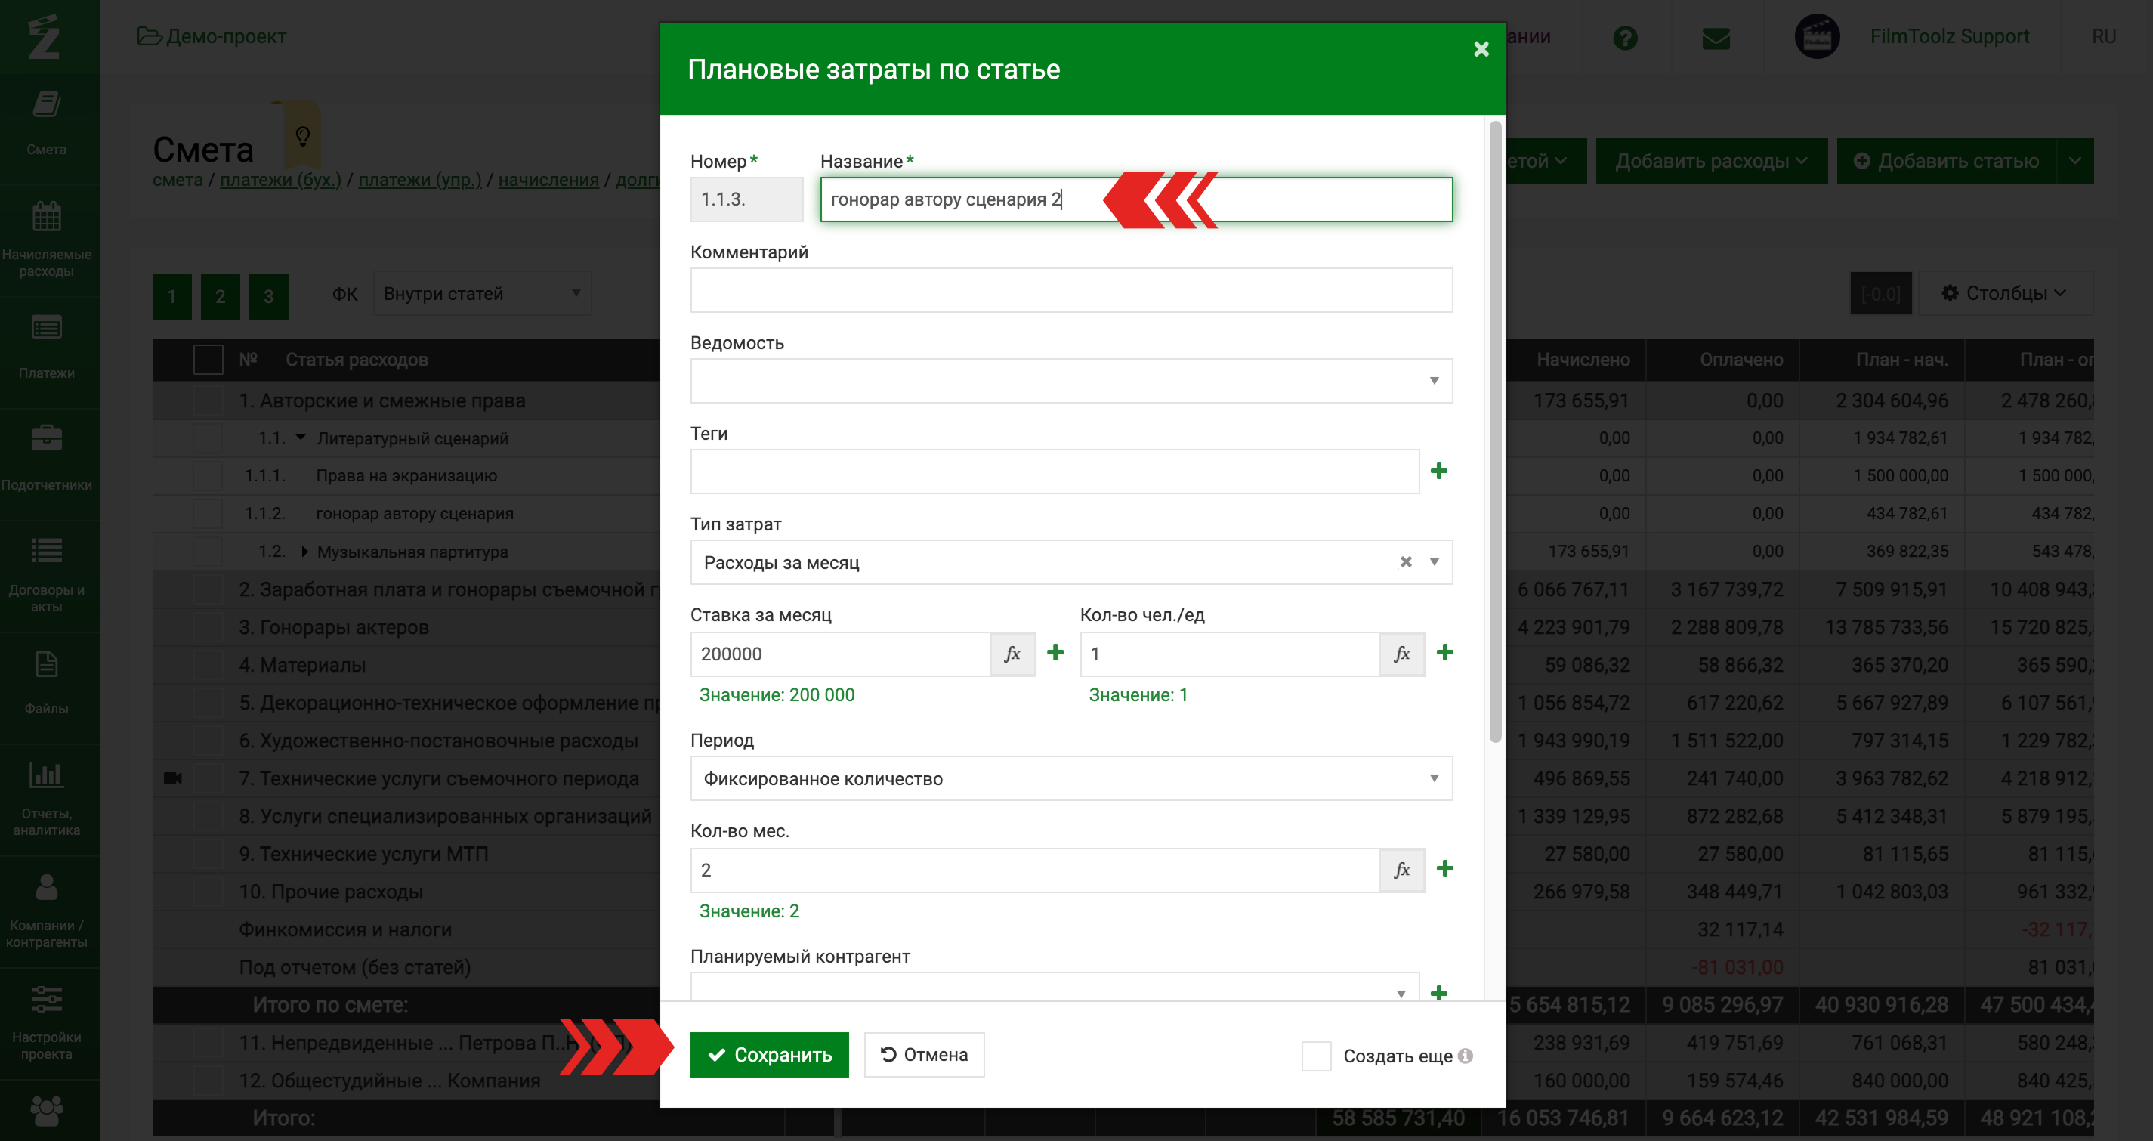Click the FilmToolz Z logo
The image size is (2153, 1141).
44,37
